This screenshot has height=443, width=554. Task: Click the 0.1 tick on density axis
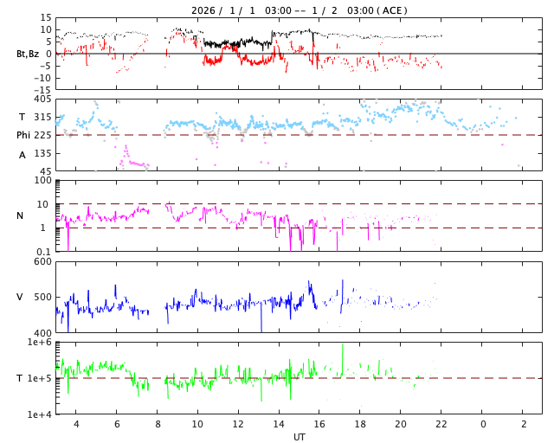pyautogui.click(x=43, y=252)
